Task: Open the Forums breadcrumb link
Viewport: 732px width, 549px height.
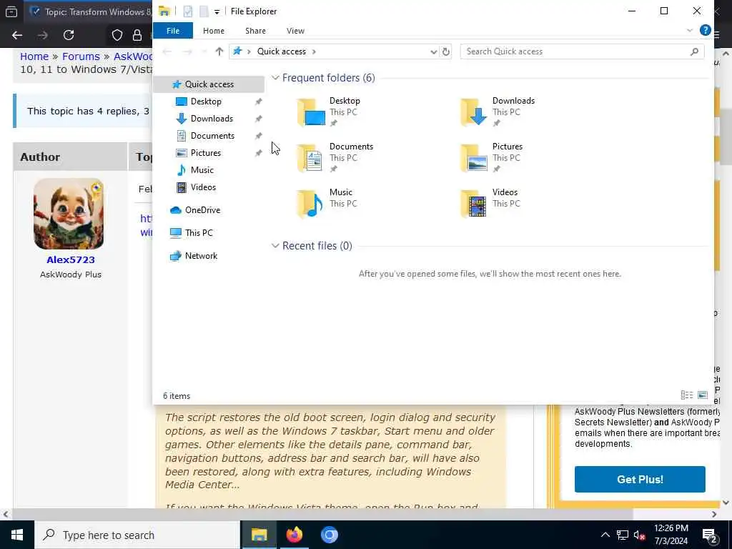Action: coord(81,56)
